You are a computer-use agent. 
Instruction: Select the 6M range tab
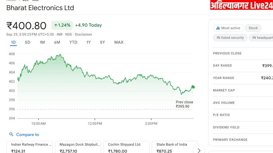(x=57, y=42)
